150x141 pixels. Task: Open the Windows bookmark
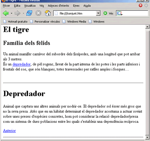[96, 22]
